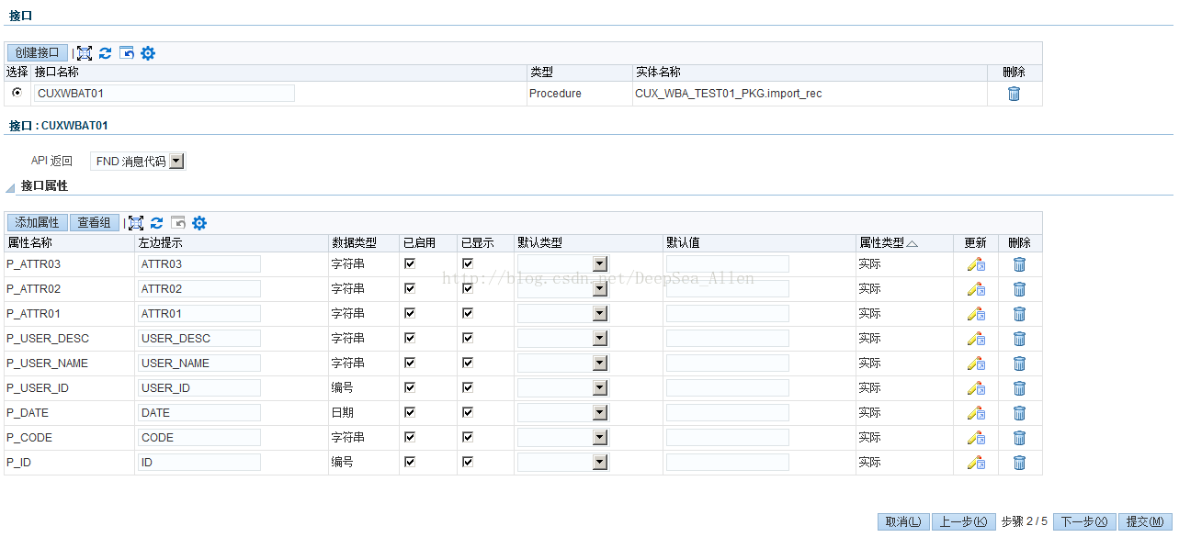The width and height of the screenshot is (1179, 537).
Task: Click 默认值 field for P_ATTR01 row
Action: 728,314
